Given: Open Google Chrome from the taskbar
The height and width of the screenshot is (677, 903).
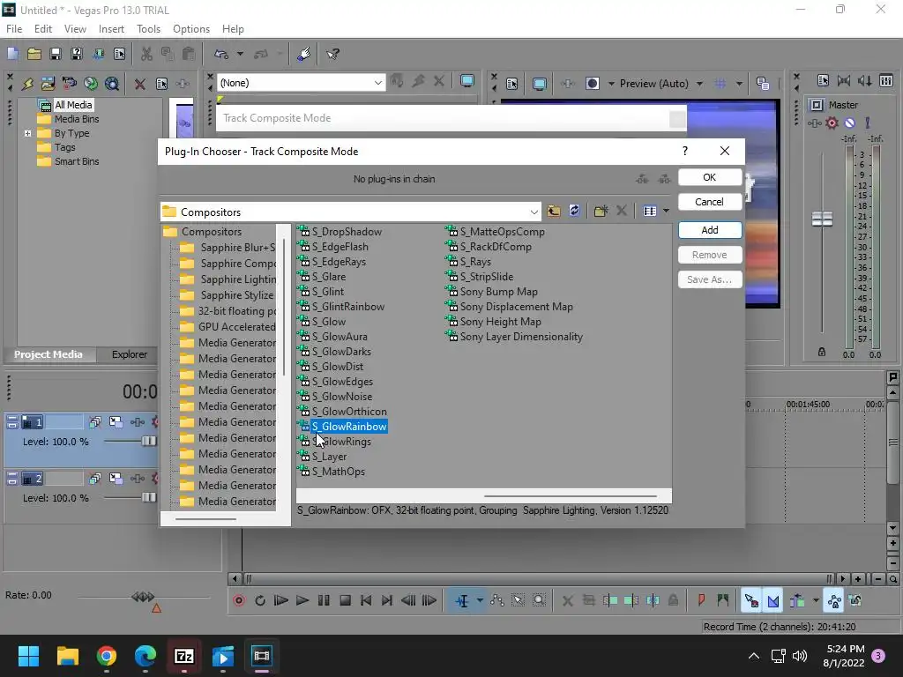Looking at the screenshot, I should click(x=107, y=656).
